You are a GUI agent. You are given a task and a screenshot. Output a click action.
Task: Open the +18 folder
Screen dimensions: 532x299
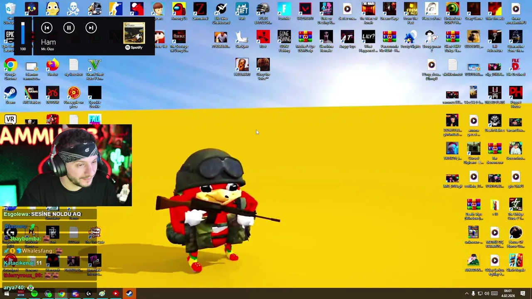coord(495,207)
